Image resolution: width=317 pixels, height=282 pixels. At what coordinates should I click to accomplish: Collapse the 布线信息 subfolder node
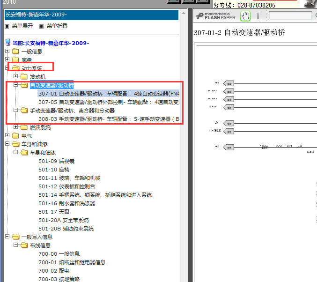15,245
